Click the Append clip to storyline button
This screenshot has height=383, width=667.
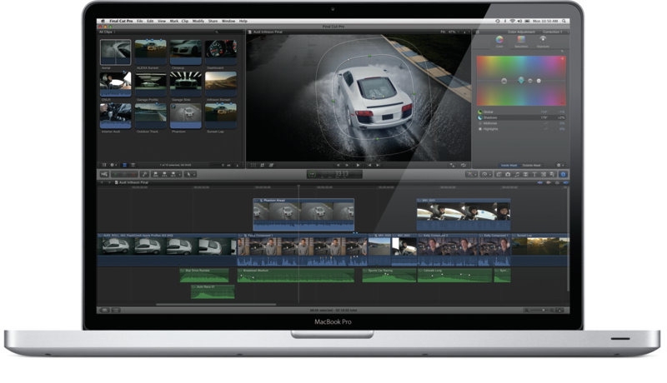173,174
